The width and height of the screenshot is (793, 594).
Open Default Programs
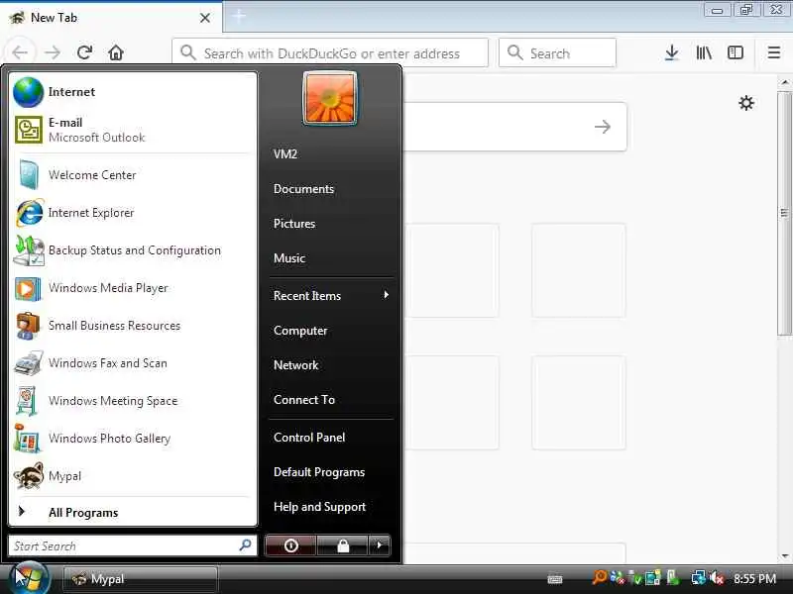(319, 472)
